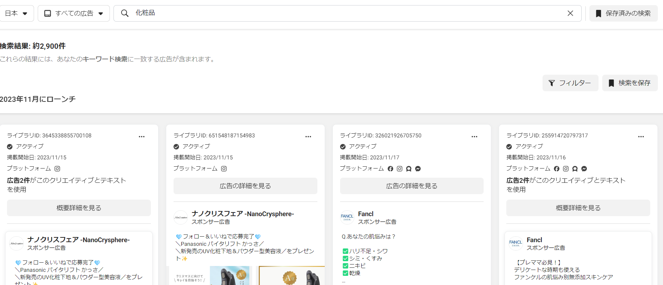Click the NanoCrysphere ad image thumbnail
Viewport: 663px width, 285px height.
pyautogui.click(x=230, y=275)
